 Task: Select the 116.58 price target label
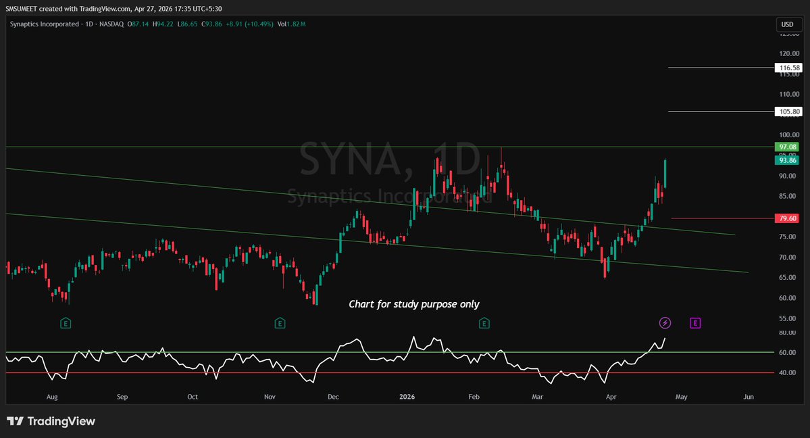[789, 68]
